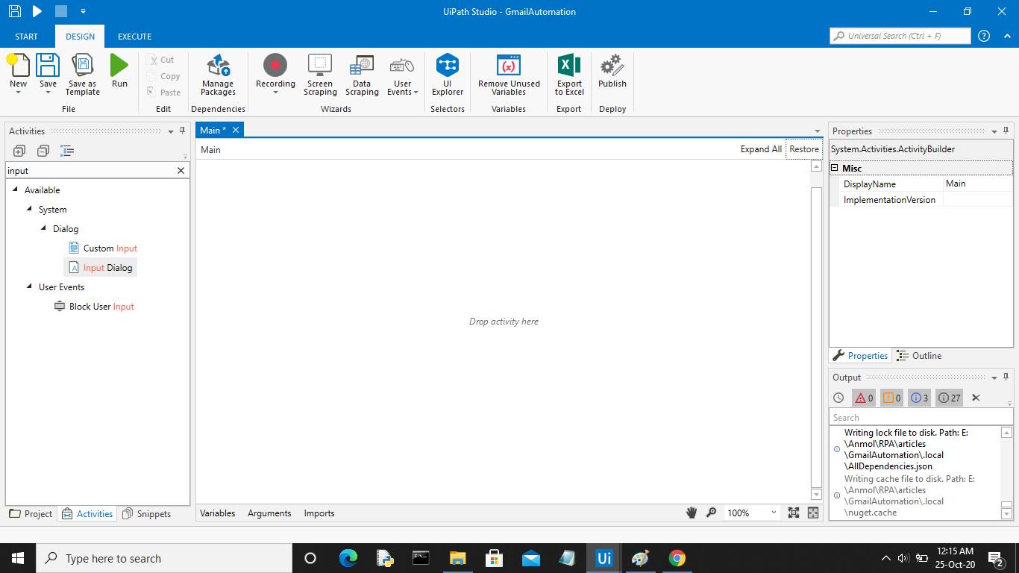Open the 100% zoom level dropdown

point(774,513)
